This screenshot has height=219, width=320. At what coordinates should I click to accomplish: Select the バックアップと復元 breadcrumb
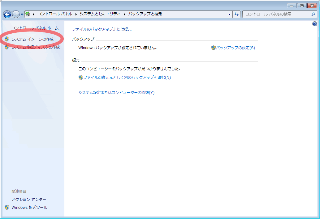[x=145, y=14]
